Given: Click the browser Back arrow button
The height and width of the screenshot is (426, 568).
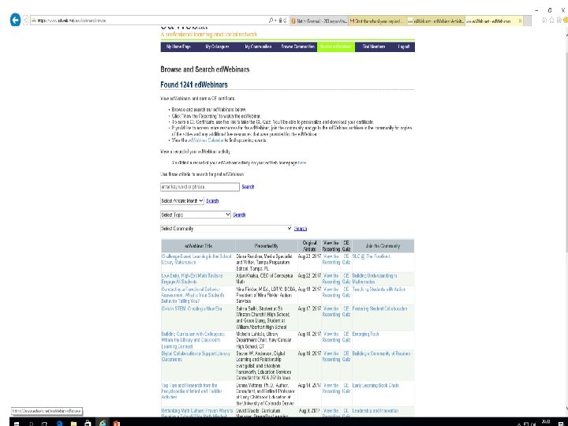Looking at the screenshot, I should [x=15, y=20].
